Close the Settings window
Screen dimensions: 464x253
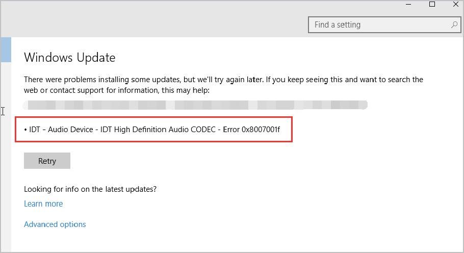pos(455,5)
